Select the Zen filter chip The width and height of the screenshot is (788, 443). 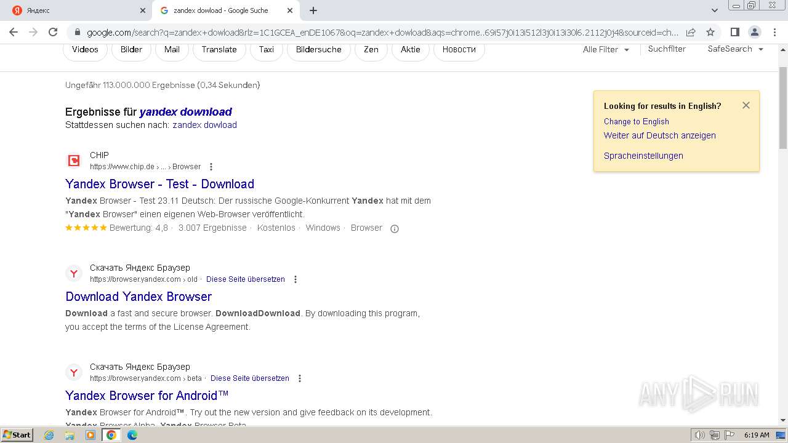pyautogui.click(x=371, y=49)
